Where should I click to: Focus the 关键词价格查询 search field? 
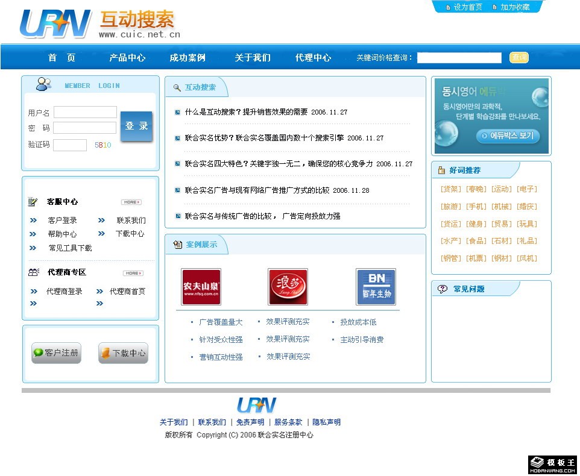459,58
